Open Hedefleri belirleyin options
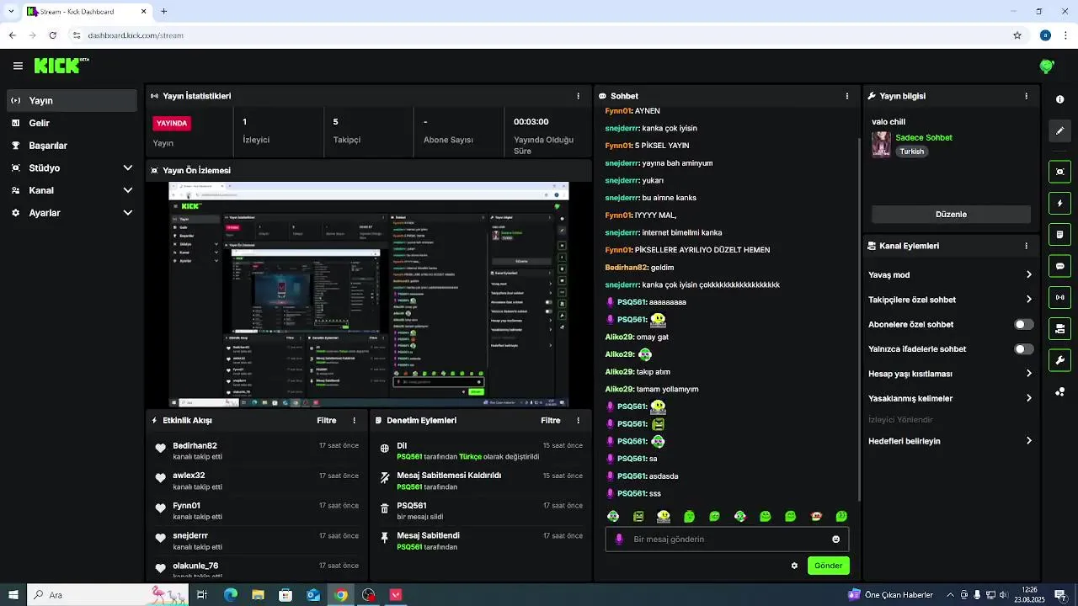The width and height of the screenshot is (1078, 606). click(x=950, y=441)
